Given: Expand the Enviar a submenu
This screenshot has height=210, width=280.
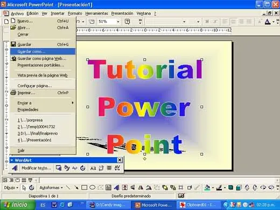Looking at the screenshot, I should [43, 103].
